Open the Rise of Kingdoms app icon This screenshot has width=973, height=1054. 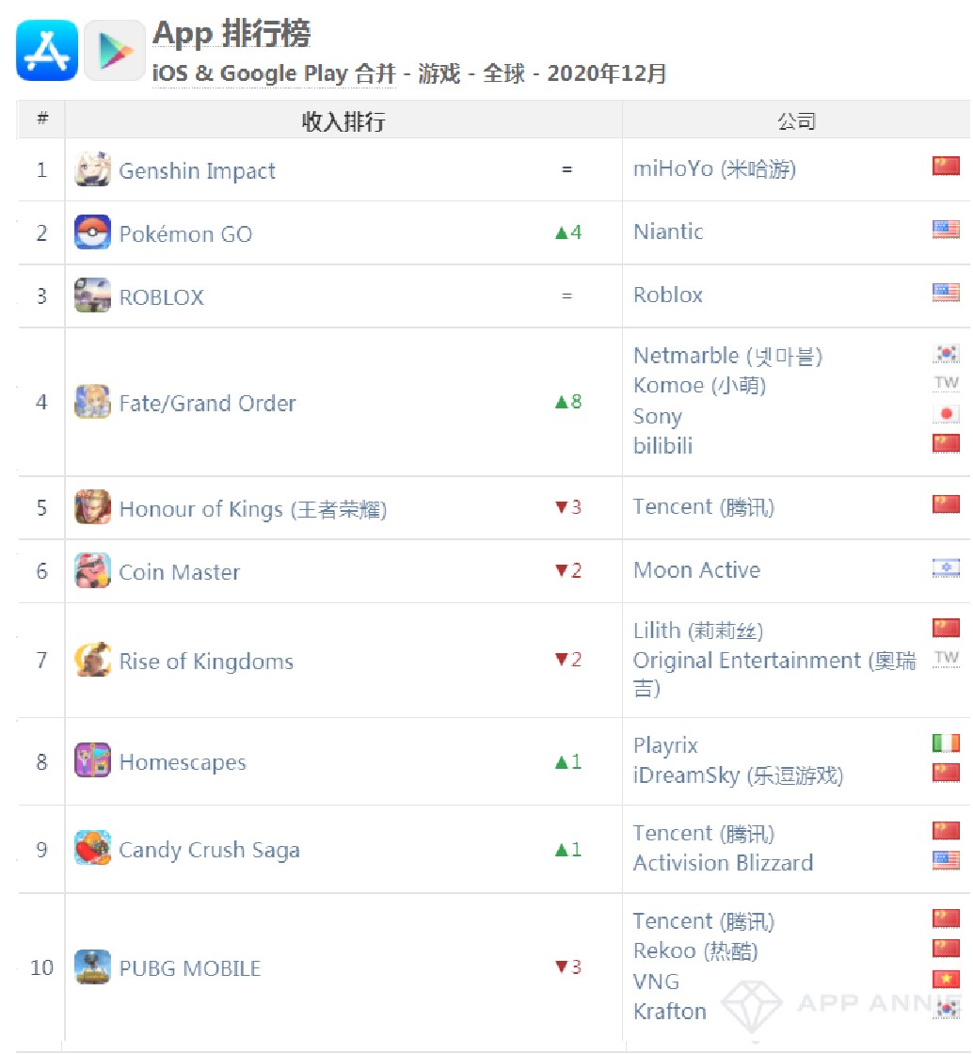pyautogui.click(x=93, y=660)
